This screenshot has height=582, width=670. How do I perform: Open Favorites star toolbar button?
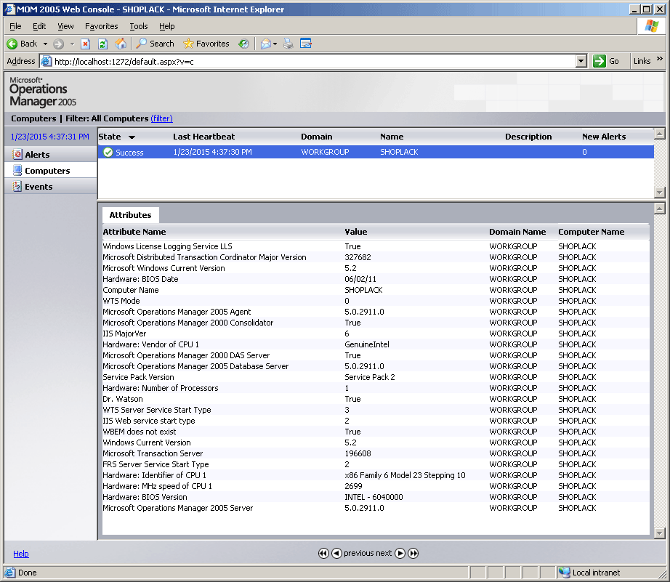coord(206,44)
